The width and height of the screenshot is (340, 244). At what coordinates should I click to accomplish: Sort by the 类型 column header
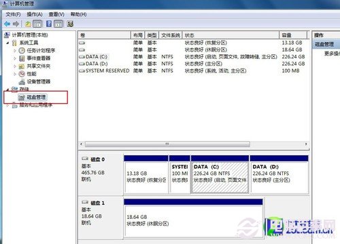(x=152, y=35)
